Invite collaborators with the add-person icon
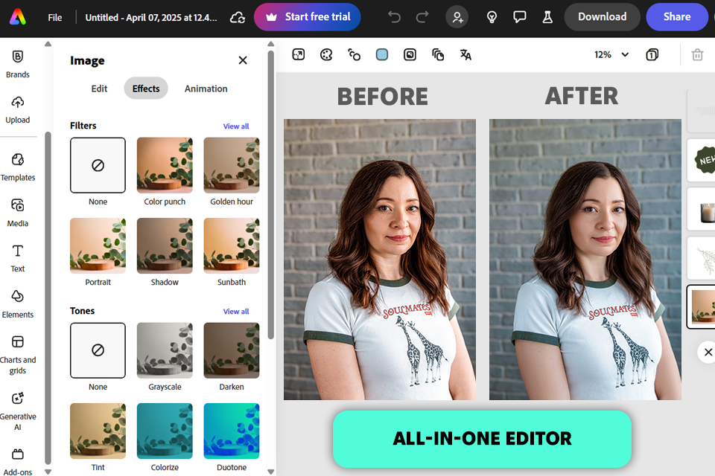The width and height of the screenshot is (715, 476). click(x=457, y=17)
